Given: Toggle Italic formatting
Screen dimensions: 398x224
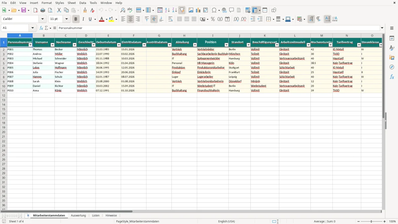Looking at the screenshot, I should pos(83,19).
